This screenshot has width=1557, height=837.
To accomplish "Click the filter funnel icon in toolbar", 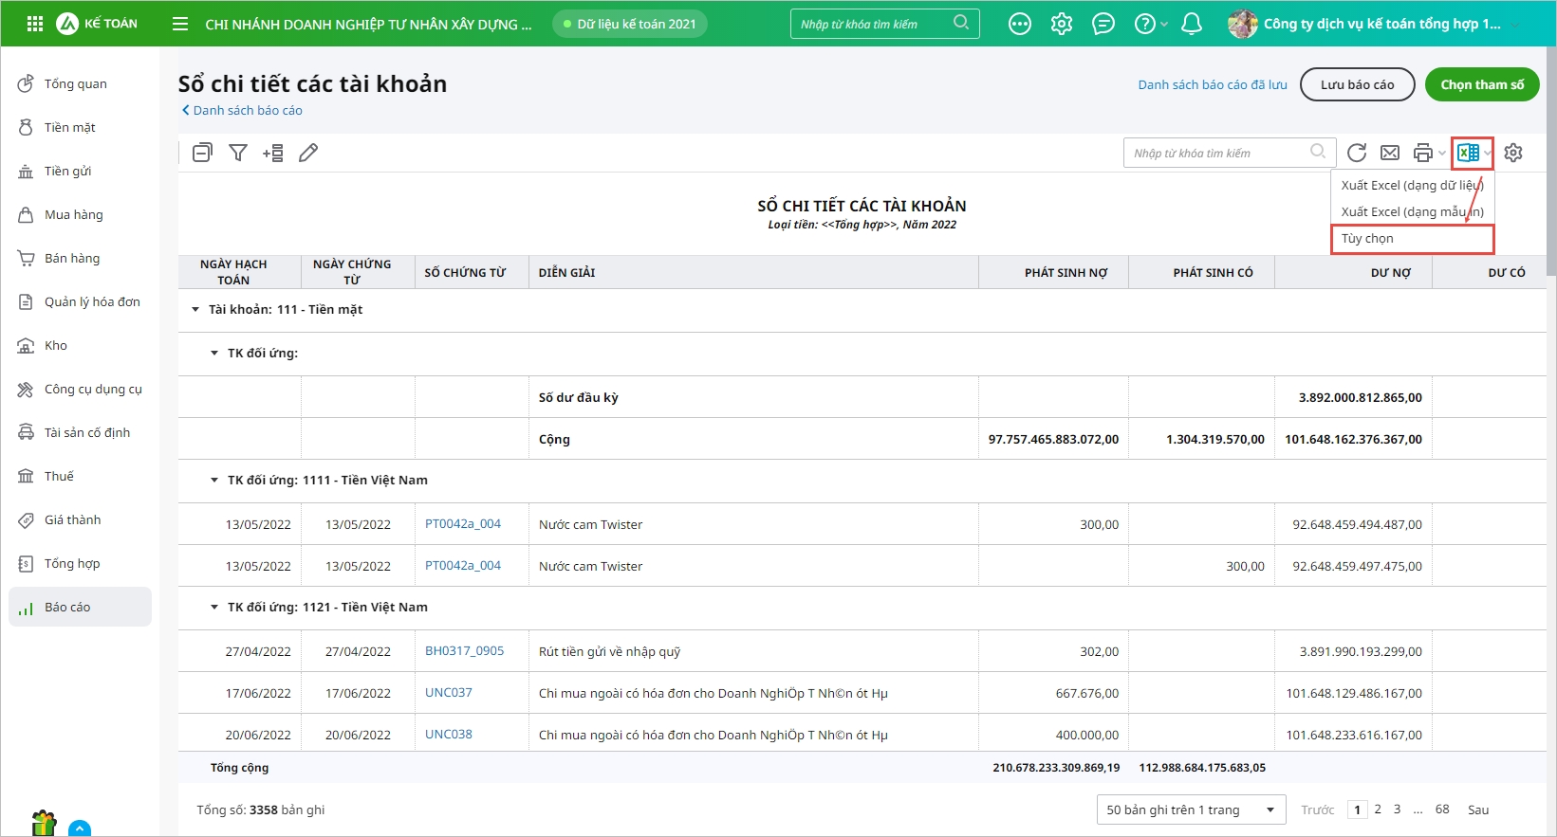I will pyautogui.click(x=238, y=153).
